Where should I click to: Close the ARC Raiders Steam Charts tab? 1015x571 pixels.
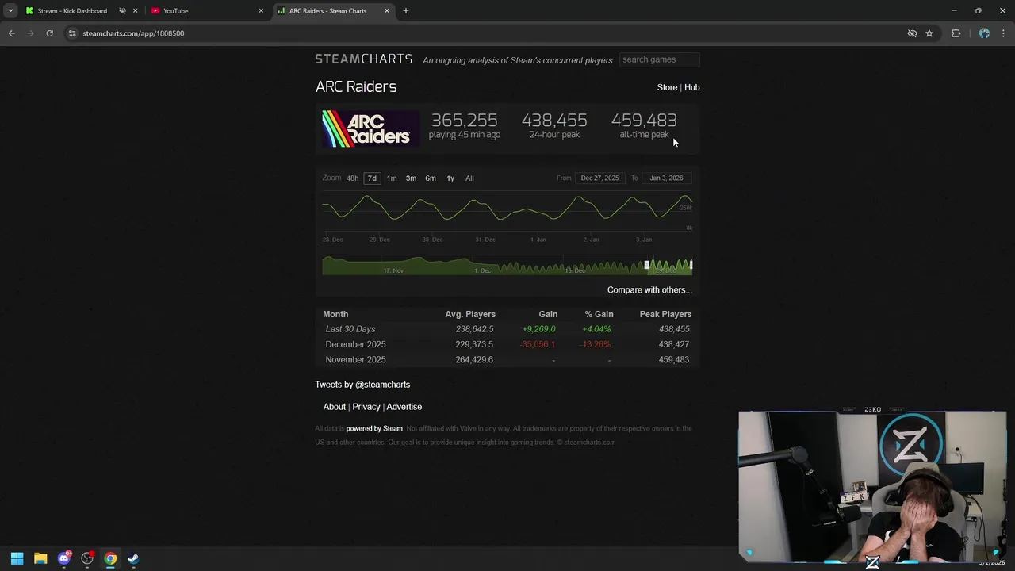[x=387, y=11]
